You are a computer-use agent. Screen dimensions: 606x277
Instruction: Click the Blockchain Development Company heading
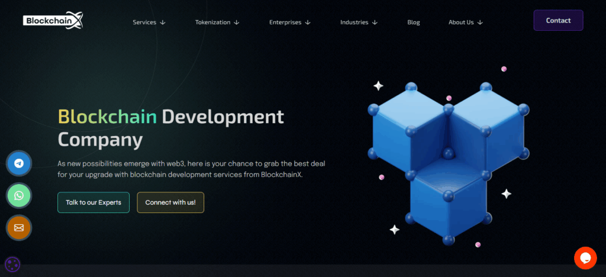(x=170, y=128)
